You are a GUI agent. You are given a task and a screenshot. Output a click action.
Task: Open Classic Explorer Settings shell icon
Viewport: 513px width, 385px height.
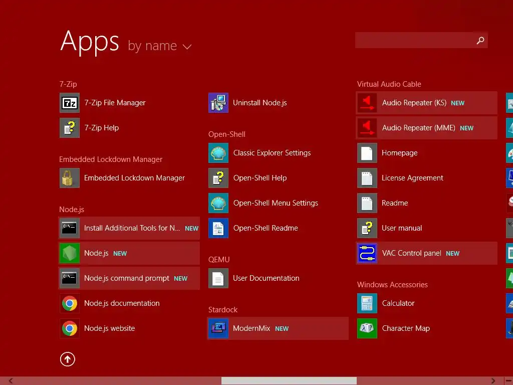point(218,153)
